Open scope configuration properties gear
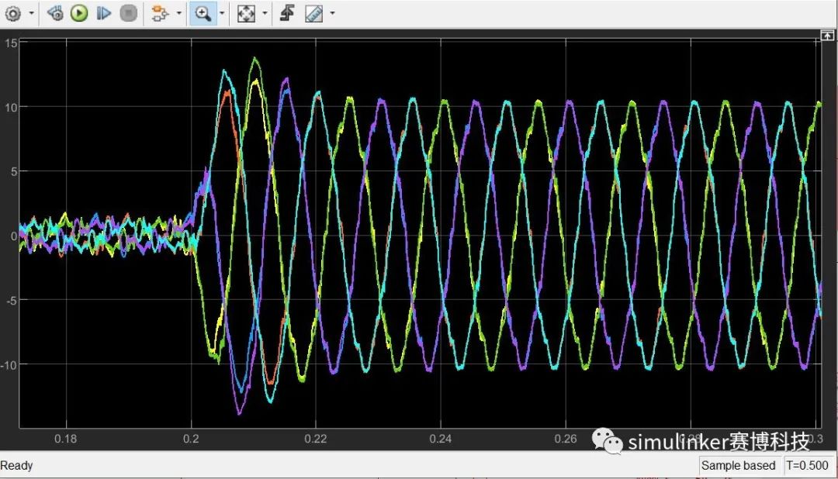The image size is (838, 479). coord(13,13)
